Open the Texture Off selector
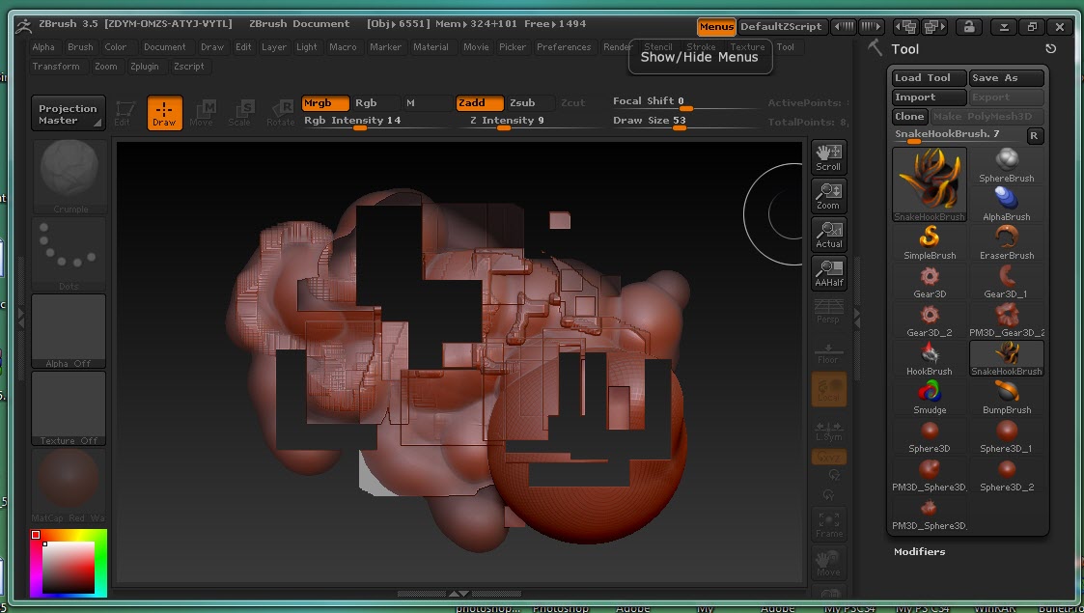This screenshot has width=1084, height=613. [69, 408]
